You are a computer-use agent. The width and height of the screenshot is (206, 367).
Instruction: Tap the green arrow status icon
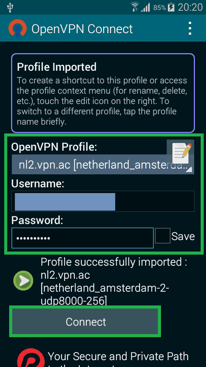pos(23,280)
